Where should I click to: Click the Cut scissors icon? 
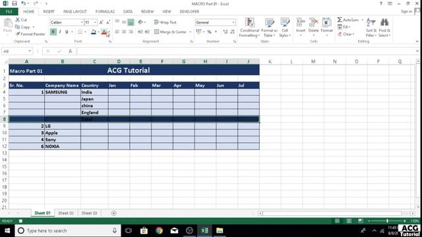[x=18, y=20]
